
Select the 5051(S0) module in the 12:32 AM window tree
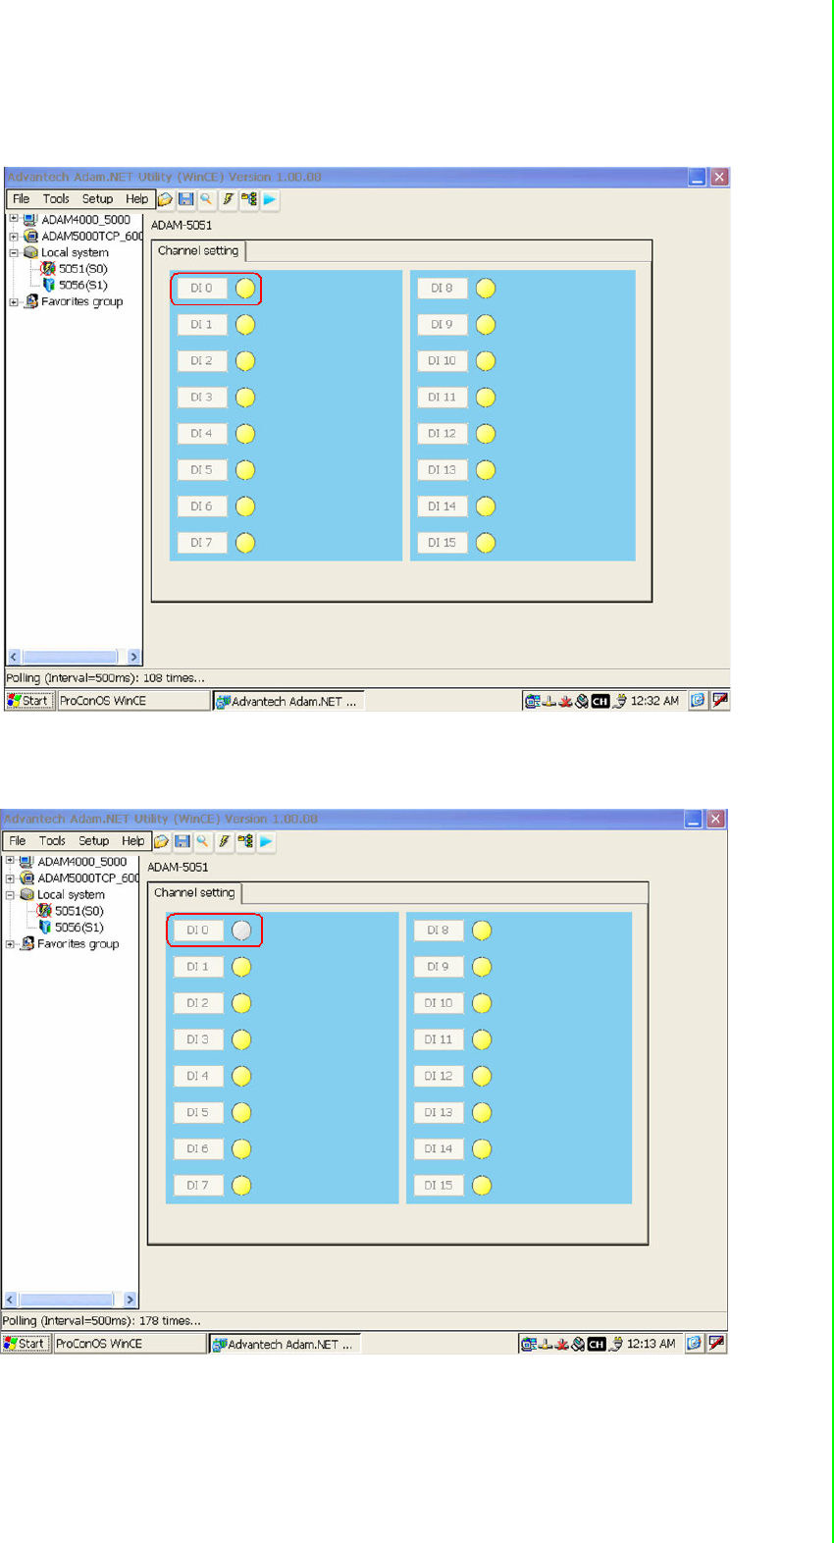tap(82, 269)
